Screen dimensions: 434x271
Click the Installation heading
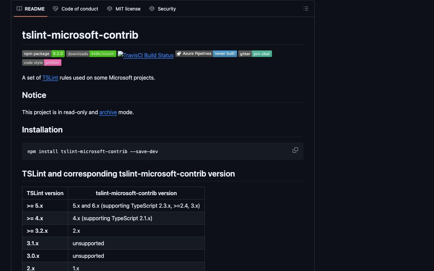[x=42, y=130]
